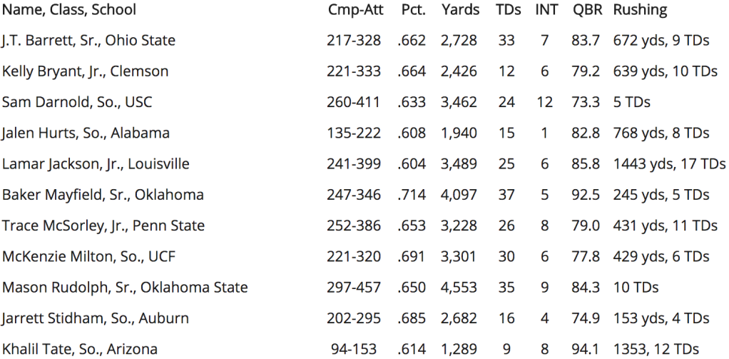The width and height of the screenshot is (729, 359).
Task: Click Khalil Tate's 94.1 QBR value
Action: (x=586, y=349)
